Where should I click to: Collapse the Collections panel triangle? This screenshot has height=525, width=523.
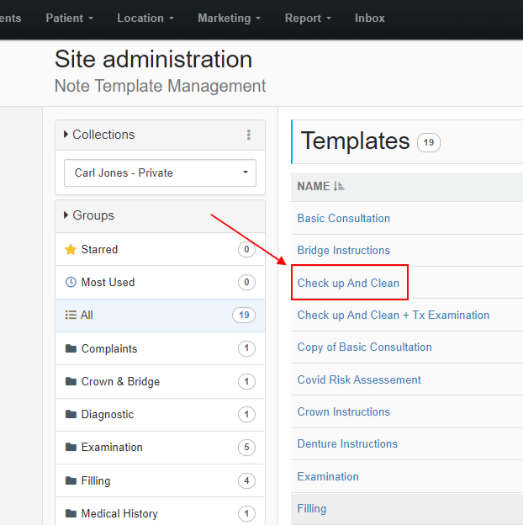point(66,135)
